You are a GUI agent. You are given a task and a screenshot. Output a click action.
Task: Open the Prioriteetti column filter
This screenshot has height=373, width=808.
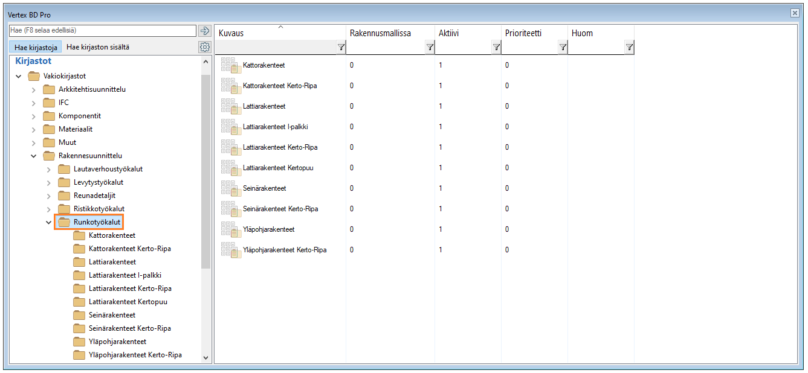click(563, 48)
